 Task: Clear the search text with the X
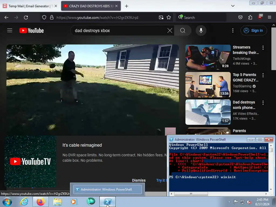[x=170, y=30]
